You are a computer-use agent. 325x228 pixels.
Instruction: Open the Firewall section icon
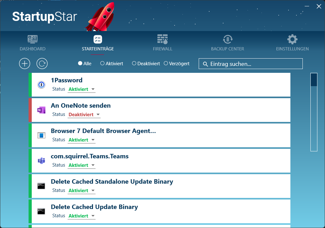(x=162, y=39)
